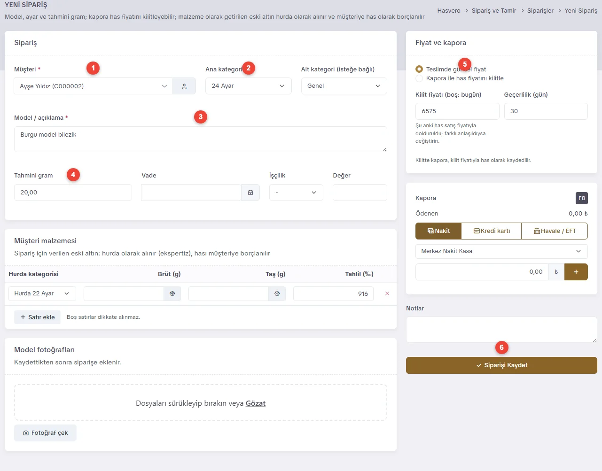The width and height of the screenshot is (602, 471).
Task: Click the Tahmini gram input field
Action: [73, 193]
